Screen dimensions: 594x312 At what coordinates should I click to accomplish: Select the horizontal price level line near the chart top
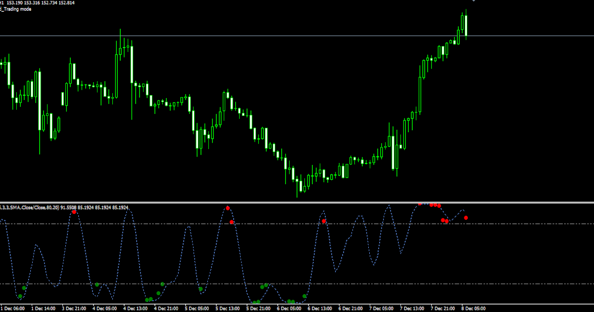click(297, 36)
